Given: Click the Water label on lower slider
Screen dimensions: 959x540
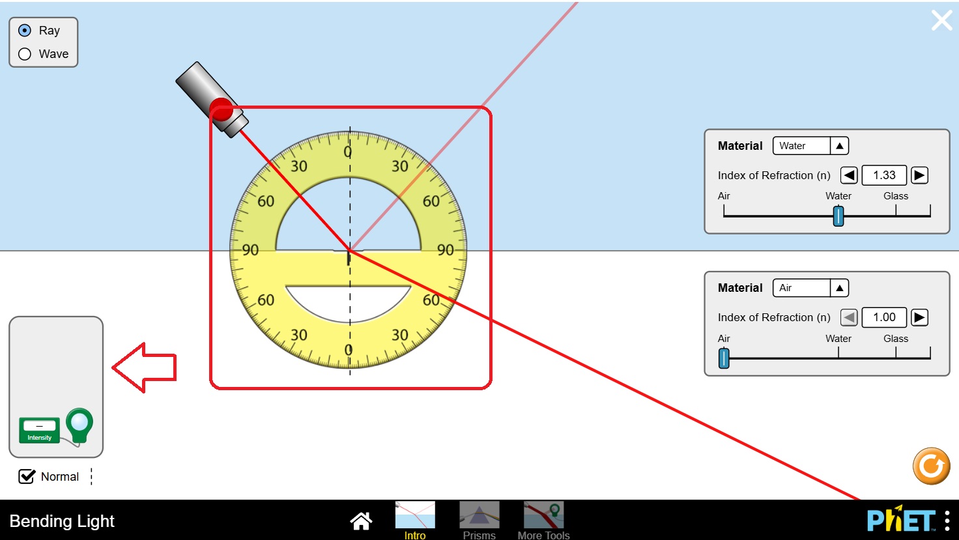Looking at the screenshot, I should point(838,339).
